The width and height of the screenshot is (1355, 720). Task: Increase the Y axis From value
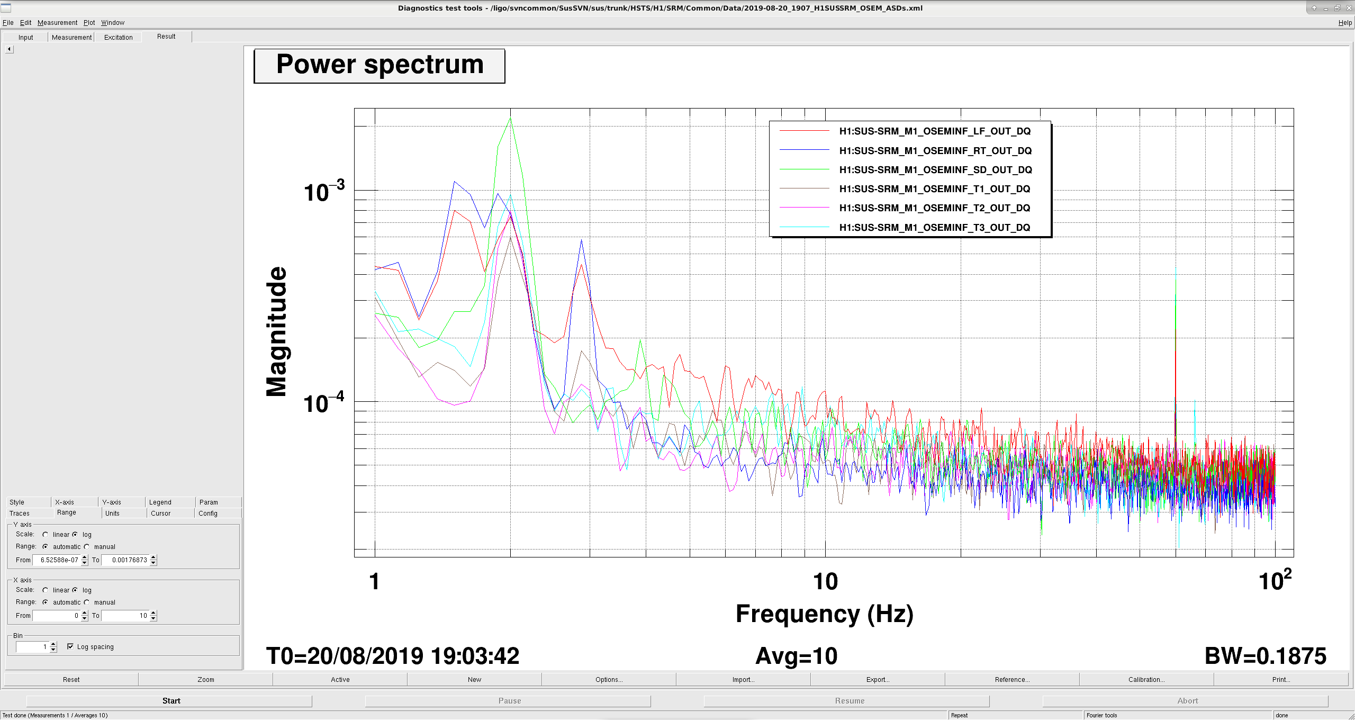pos(85,557)
